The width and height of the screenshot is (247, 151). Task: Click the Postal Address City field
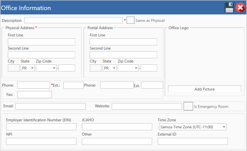point(96,68)
